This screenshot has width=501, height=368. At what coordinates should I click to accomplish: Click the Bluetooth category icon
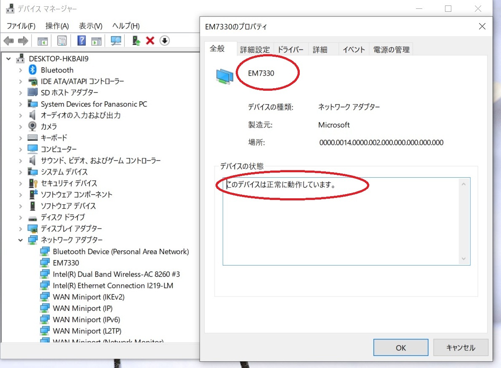click(x=32, y=70)
